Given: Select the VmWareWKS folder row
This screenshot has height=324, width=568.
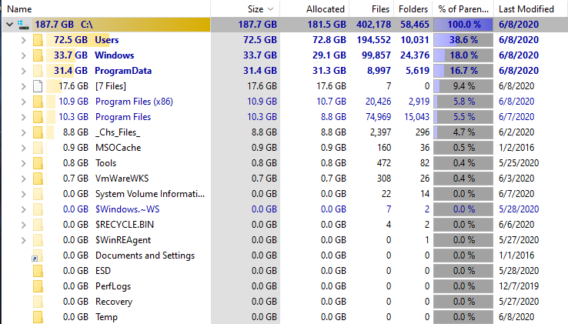Looking at the screenshot, I should [284, 179].
